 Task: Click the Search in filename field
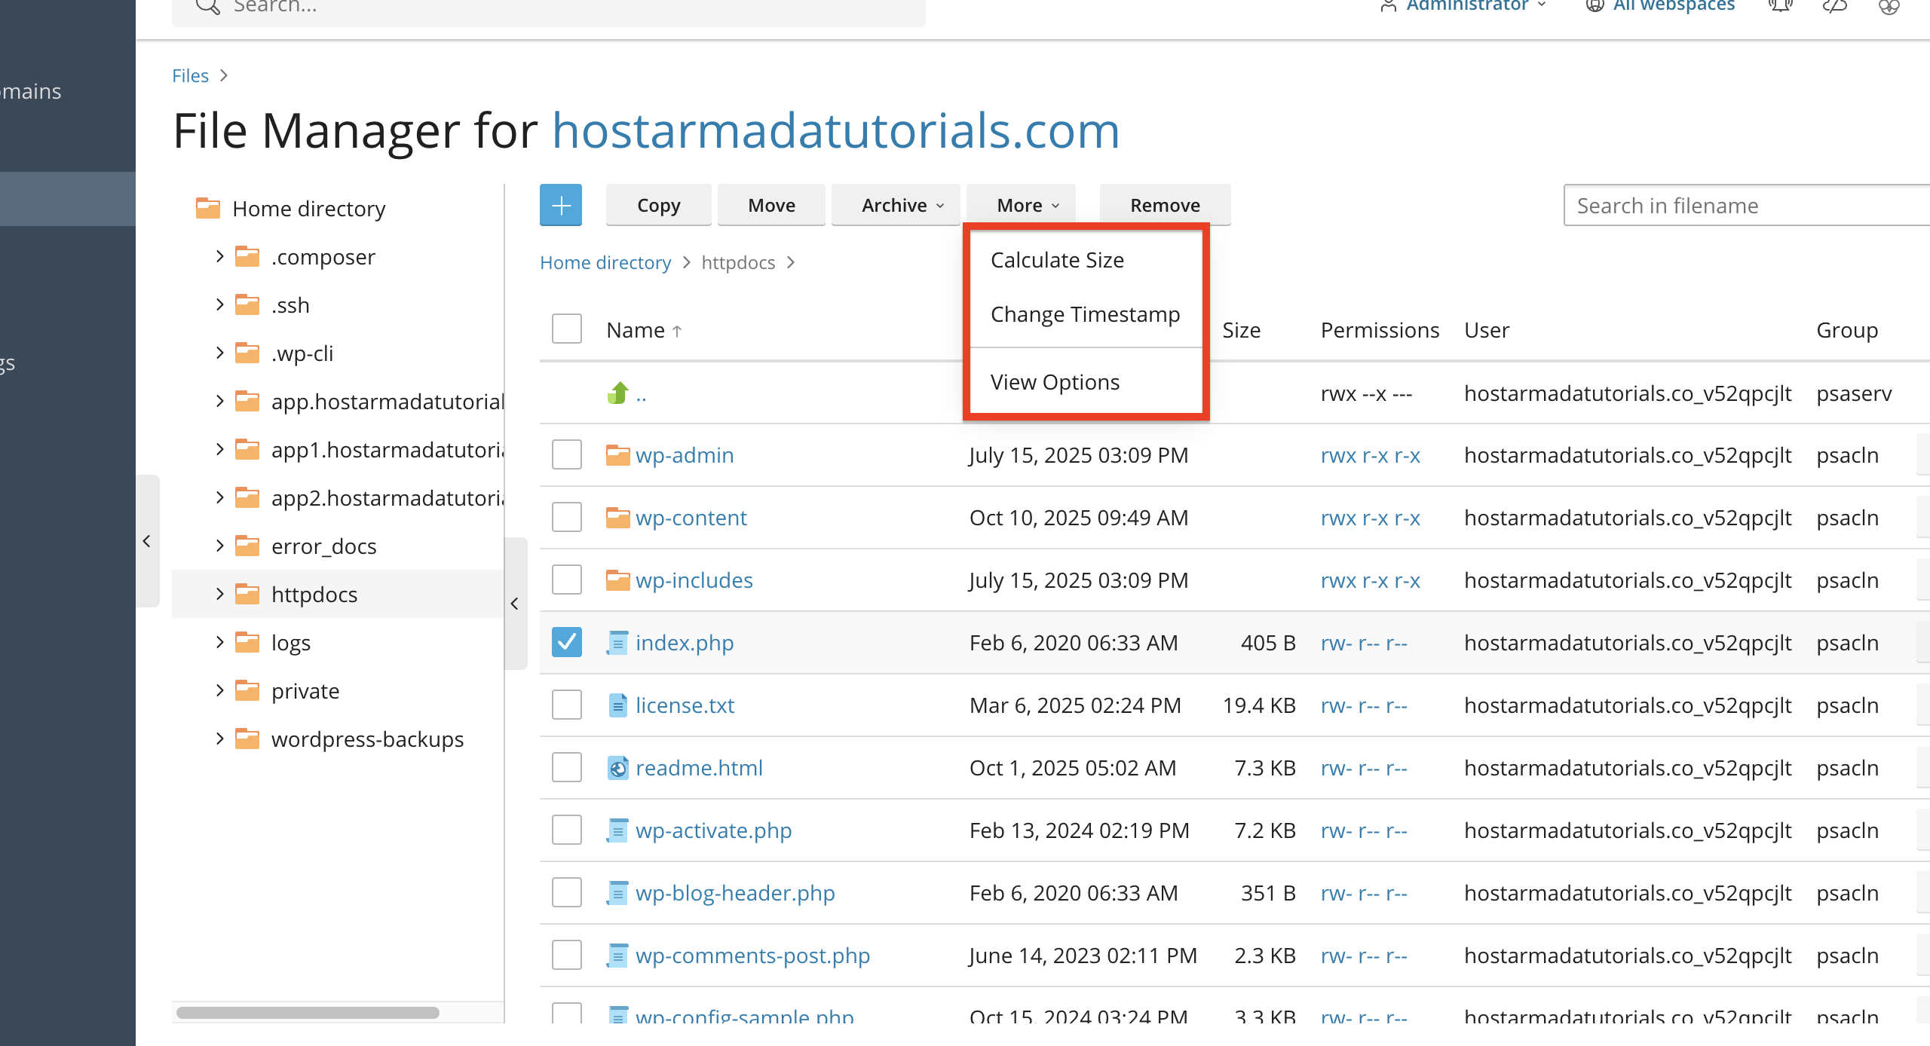[1746, 205]
